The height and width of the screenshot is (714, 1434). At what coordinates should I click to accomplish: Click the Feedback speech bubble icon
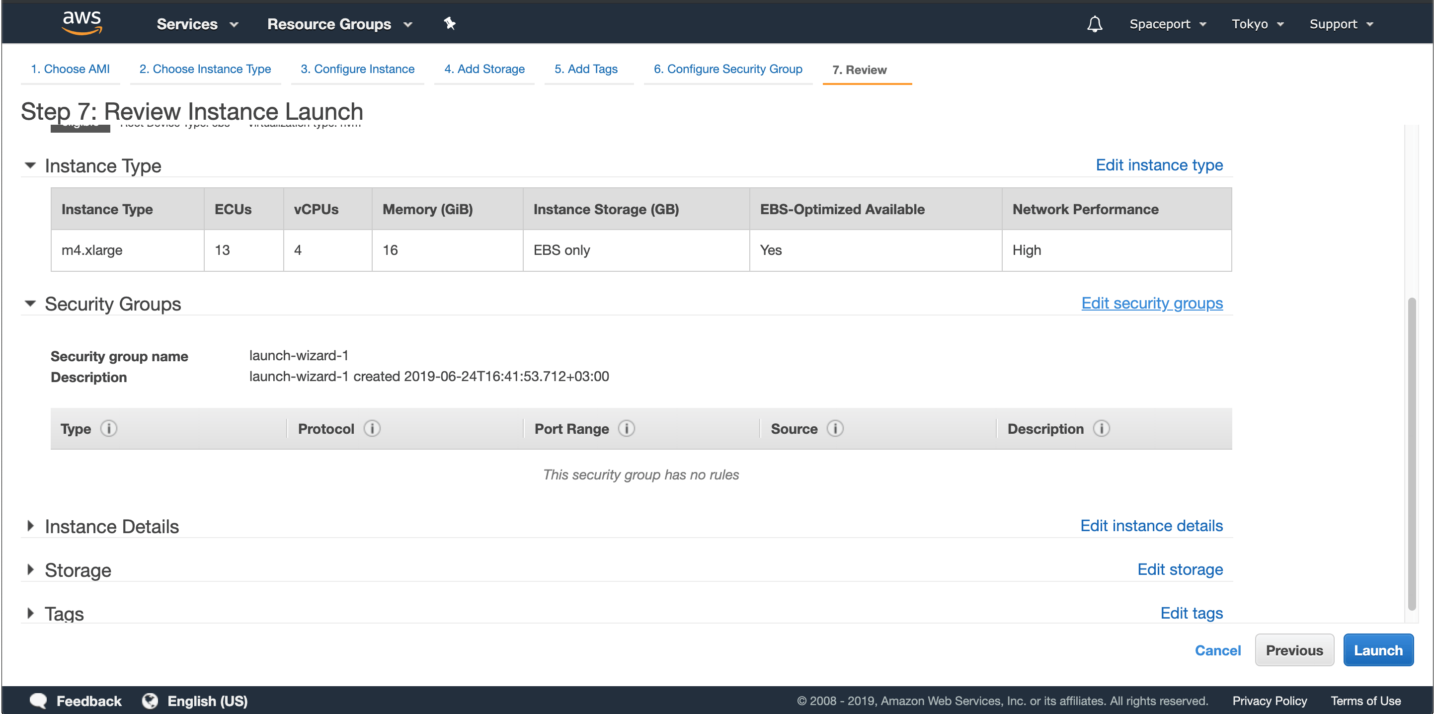point(38,701)
